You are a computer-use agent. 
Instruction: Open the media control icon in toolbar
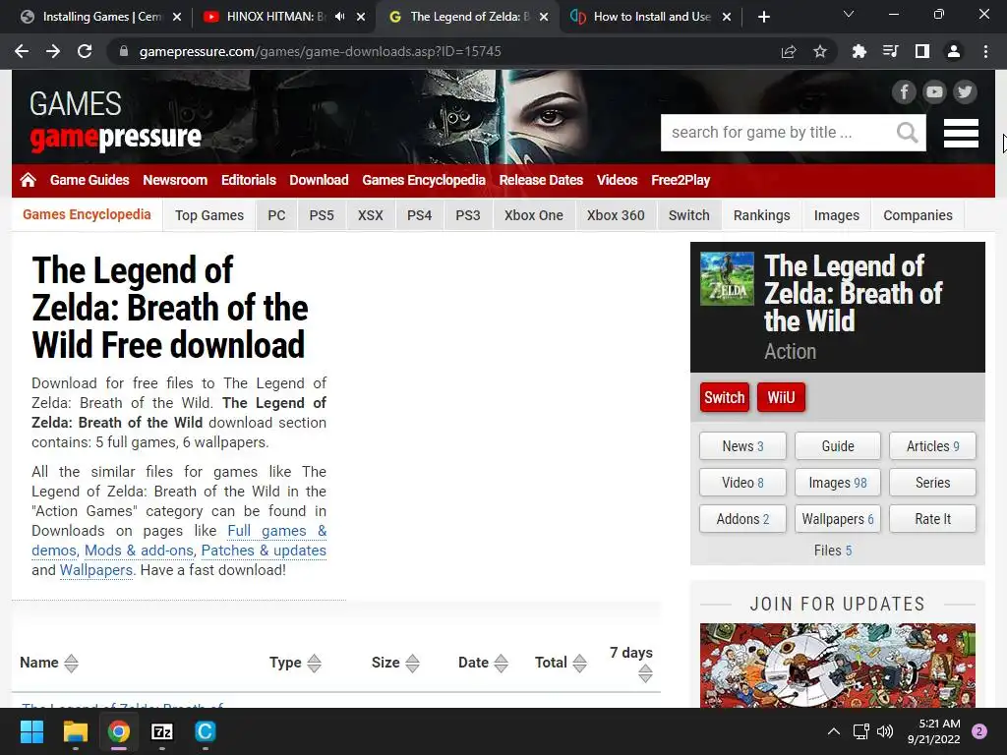890,51
